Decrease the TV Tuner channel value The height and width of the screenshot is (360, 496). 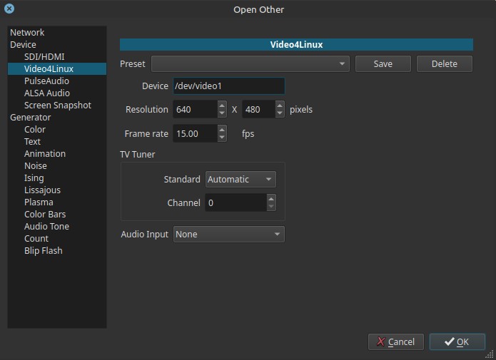tap(271, 207)
